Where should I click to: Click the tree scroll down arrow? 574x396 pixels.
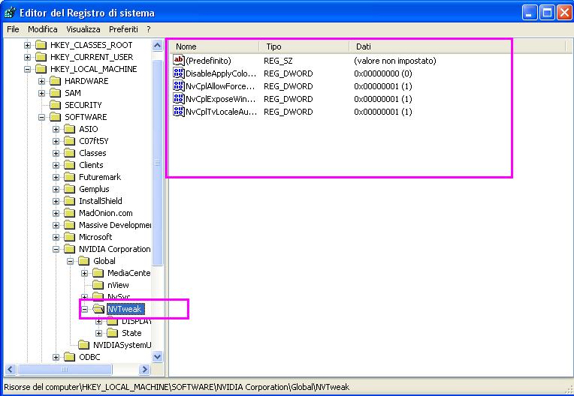click(158, 357)
